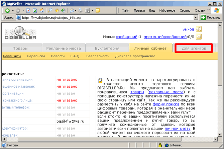Click the address bar URL field

tap(107, 18)
